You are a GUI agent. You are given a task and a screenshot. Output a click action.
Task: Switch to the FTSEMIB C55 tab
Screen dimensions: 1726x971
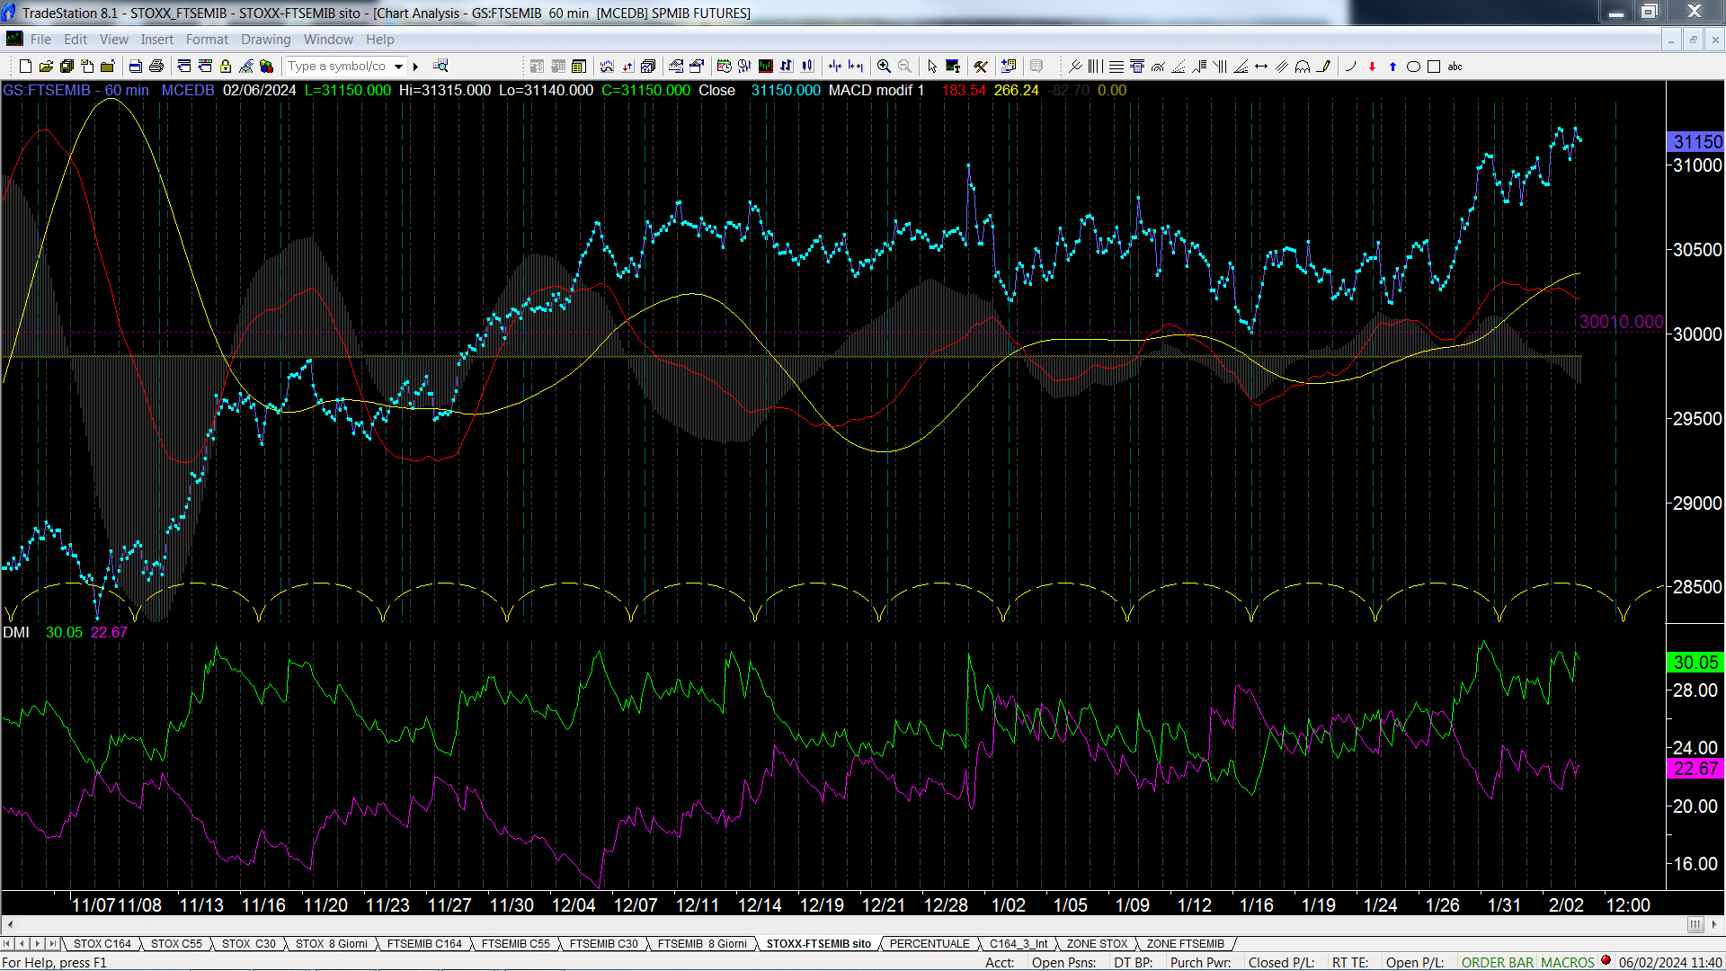(x=515, y=943)
